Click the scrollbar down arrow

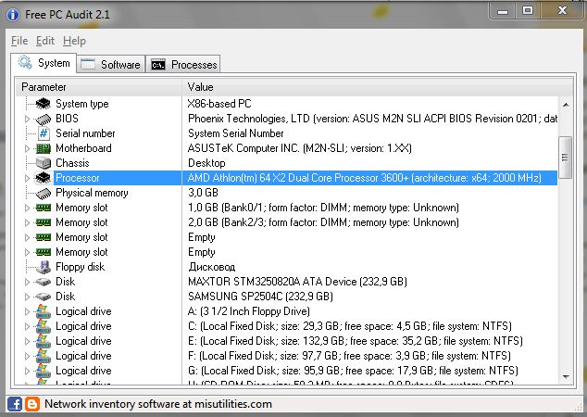coord(566,376)
